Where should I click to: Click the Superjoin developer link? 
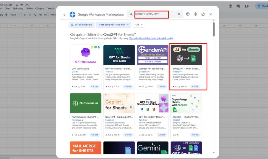(x=110, y=120)
